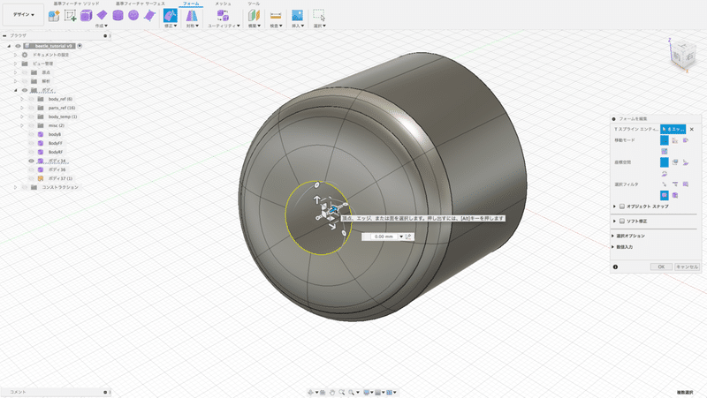Click the Symmetry (対称) mirror icon

point(192,16)
